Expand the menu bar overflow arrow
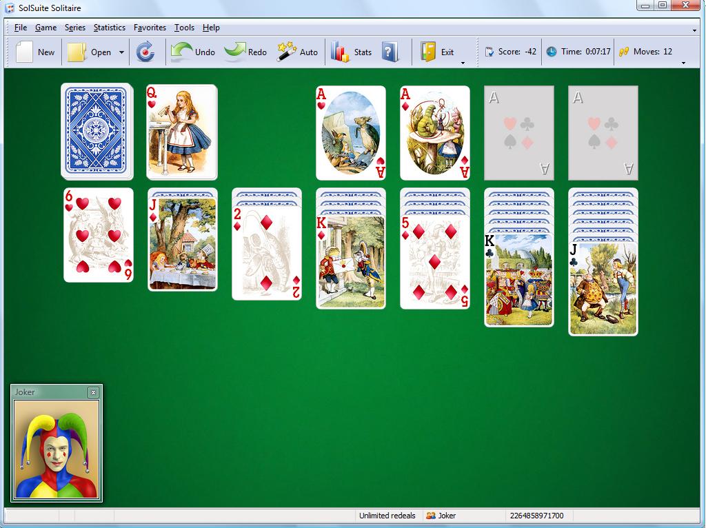706x528 pixels. [694, 30]
